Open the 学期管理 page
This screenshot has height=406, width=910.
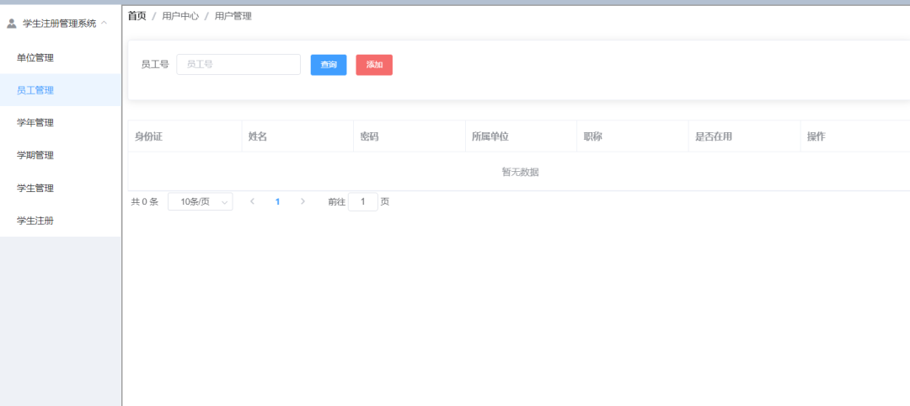(x=61, y=155)
